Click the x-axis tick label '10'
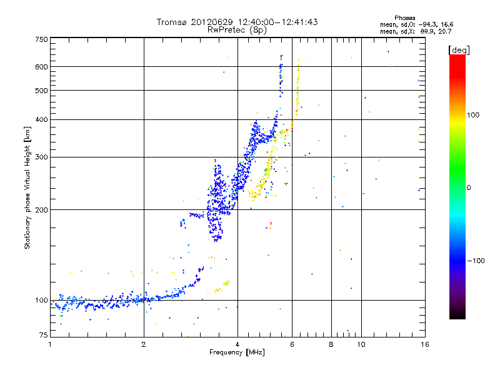This screenshot has width=500, height=375. [361, 344]
